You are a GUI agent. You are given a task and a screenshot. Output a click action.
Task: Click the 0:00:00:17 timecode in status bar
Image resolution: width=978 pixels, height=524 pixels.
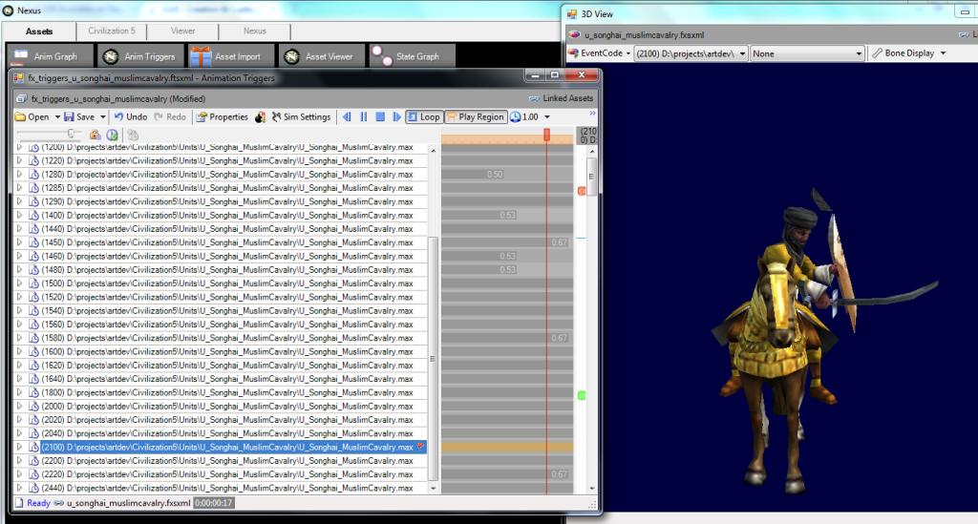pos(214,503)
